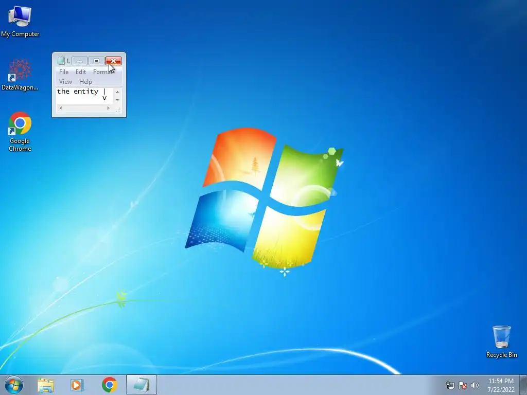Open the File menu in Notepad
This screenshot has height=395, width=527.
[64, 72]
